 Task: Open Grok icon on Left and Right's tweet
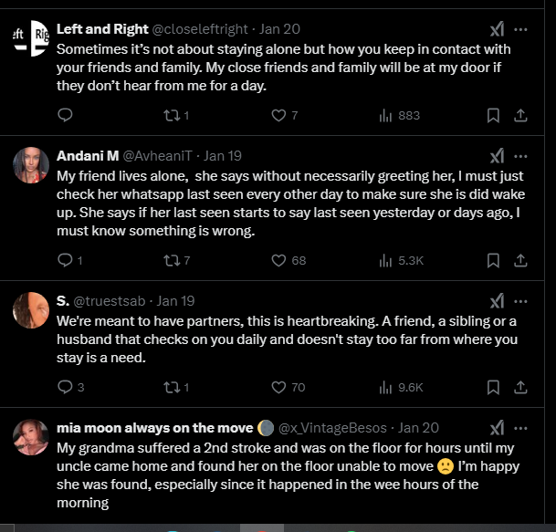497,29
